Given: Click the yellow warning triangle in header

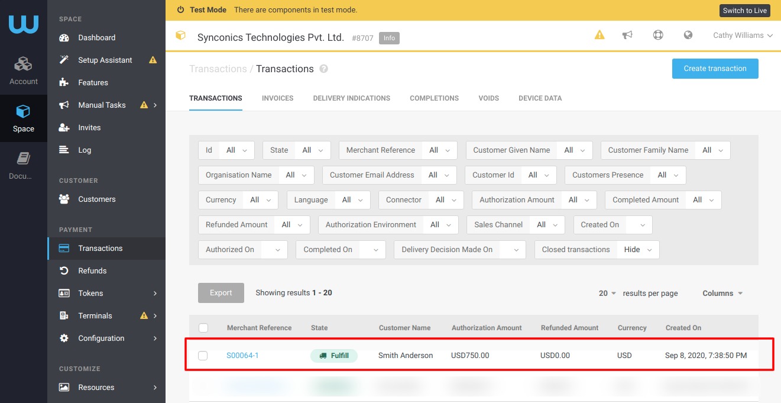Looking at the screenshot, I should 599,35.
